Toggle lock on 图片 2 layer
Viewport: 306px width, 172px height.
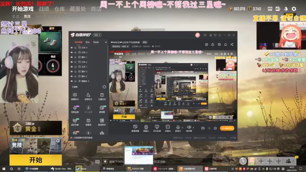75,76
